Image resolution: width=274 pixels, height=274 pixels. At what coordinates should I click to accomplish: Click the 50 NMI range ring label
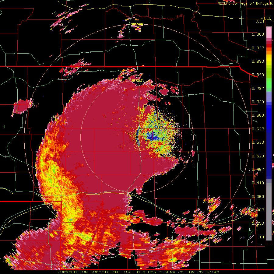137,80
